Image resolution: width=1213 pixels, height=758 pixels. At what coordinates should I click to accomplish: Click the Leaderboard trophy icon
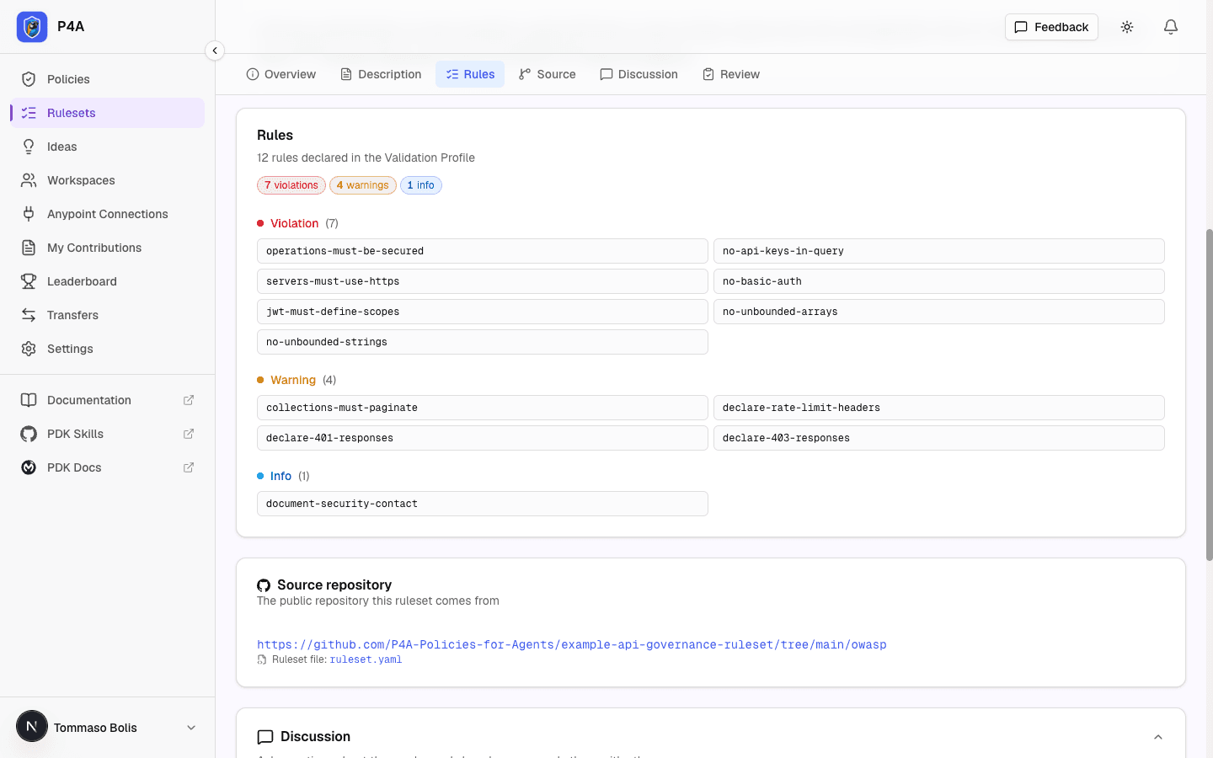click(29, 281)
